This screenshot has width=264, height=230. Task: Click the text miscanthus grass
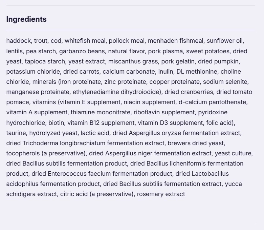tap(133, 61)
